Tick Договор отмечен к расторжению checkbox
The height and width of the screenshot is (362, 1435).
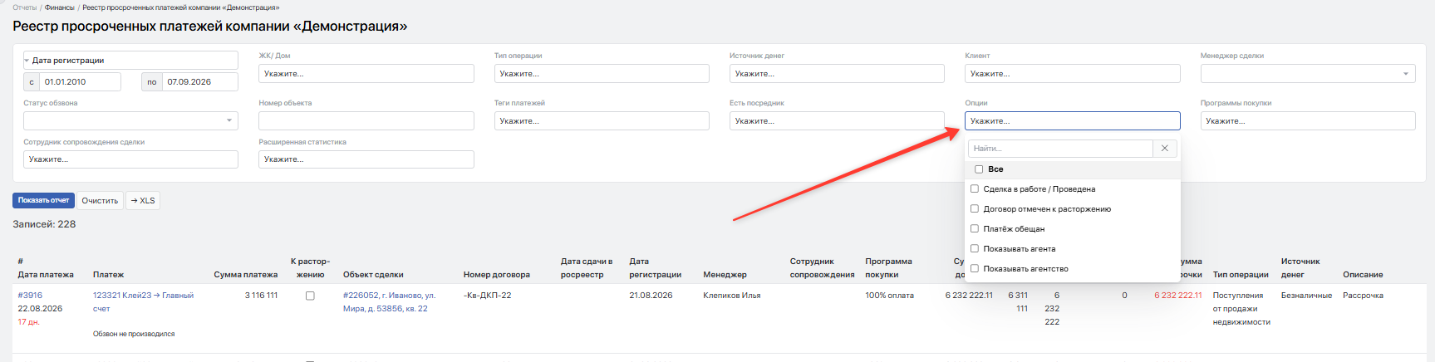pos(975,209)
